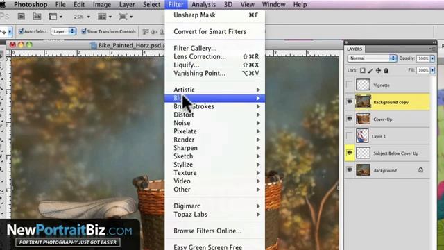Open the Window menu
Screen dimensions: 444x250
click(x=273, y=5)
